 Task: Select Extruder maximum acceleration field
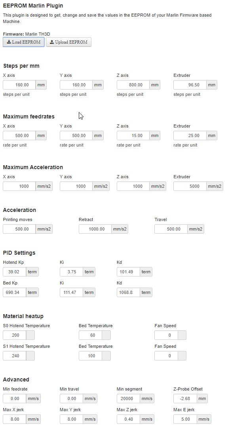(190, 186)
